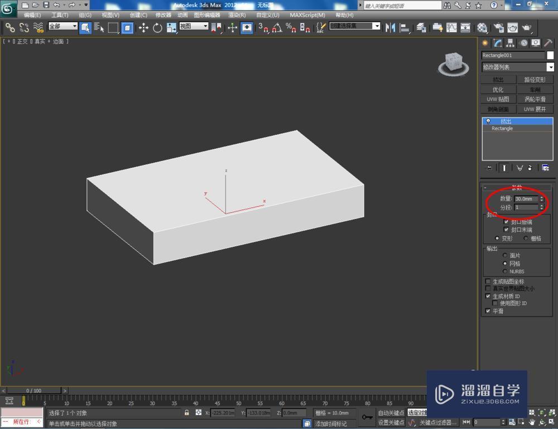Check the 封口始端 cap checkbox
Screen dimensions: 558x429
(507, 221)
